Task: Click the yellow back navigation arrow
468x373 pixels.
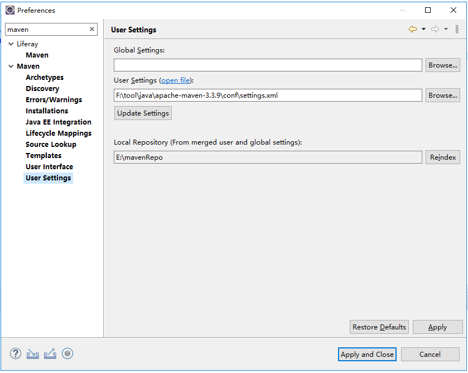Action: (x=413, y=29)
